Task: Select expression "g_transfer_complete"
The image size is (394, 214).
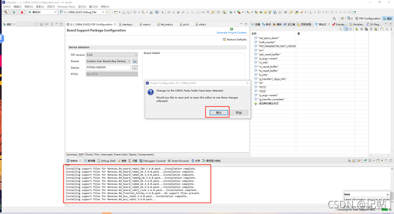Action: point(271,100)
